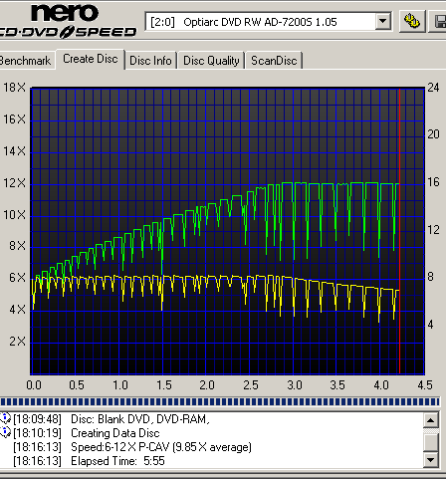Click the log scrollbar up arrow
The width and height of the screenshot is (446, 479).
pos(431,420)
